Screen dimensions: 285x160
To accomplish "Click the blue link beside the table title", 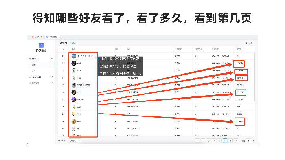I will 73,43.
